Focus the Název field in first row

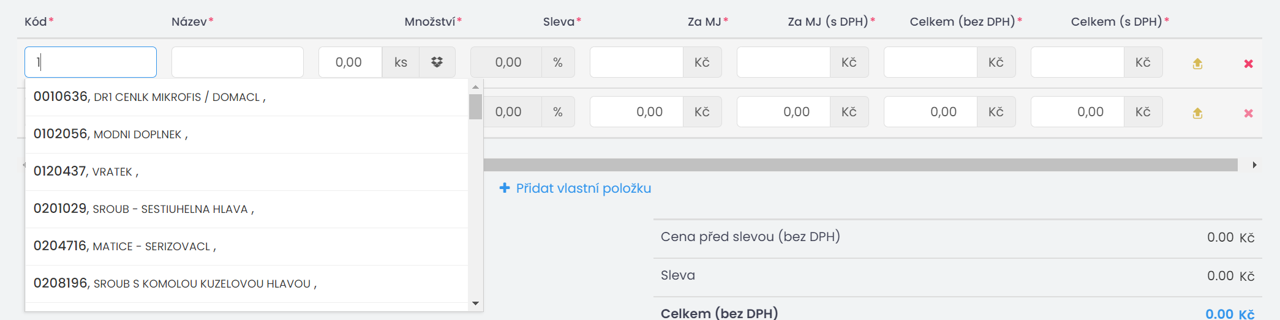point(238,62)
